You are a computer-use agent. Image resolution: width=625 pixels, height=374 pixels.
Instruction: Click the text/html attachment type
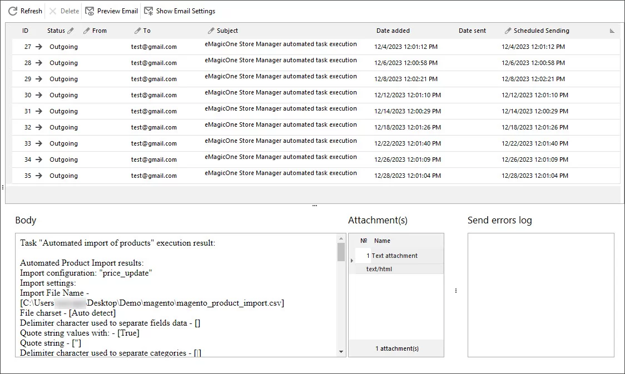tap(379, 270)
